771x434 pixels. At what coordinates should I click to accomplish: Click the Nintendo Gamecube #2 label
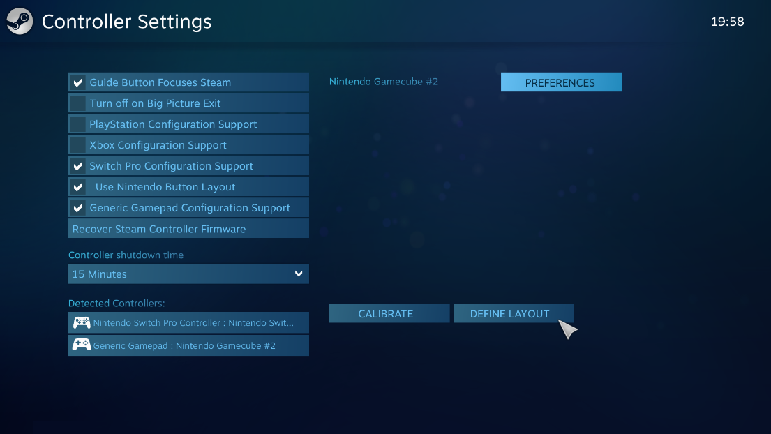(384, 82)
